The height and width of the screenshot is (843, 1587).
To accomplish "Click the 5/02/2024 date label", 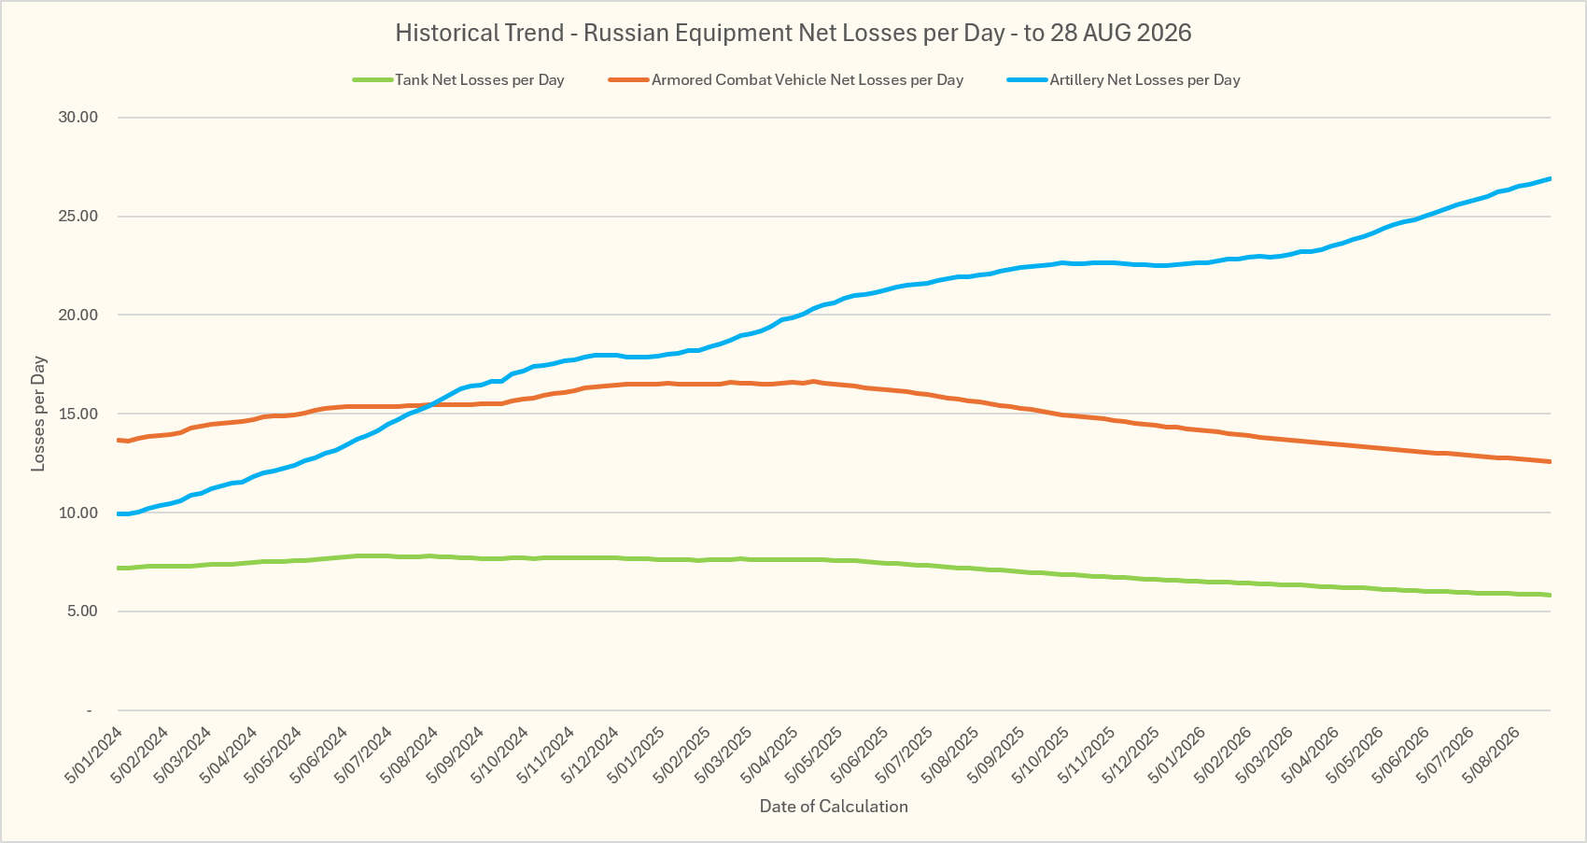I will pyautogui.click(x=139, y=754).
